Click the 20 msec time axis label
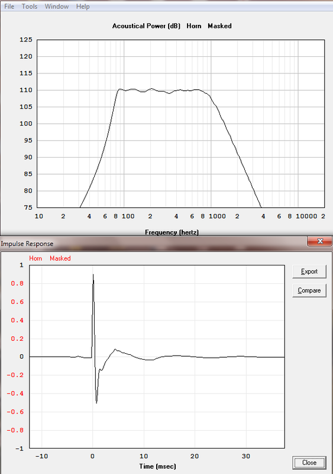Viewport: 333px width, 474px height. 195,456
